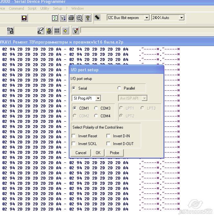Choose the COM4 port option
The height and width of the screenshot is (216, 214).
pyautogui.click(x=96, y=116)
